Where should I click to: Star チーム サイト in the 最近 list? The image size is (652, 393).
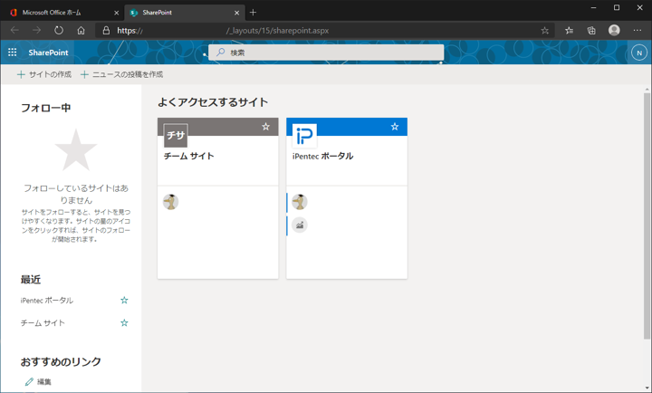click(x=124, y=322)
